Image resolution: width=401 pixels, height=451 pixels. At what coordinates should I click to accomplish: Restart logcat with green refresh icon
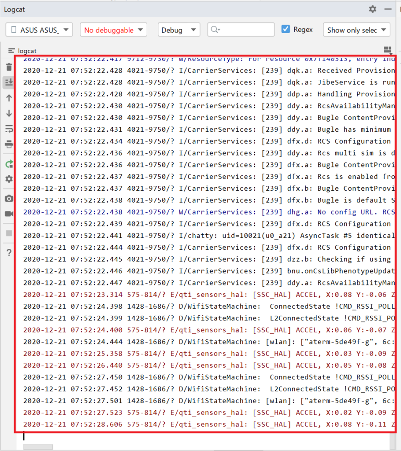(x=9, y=164)
